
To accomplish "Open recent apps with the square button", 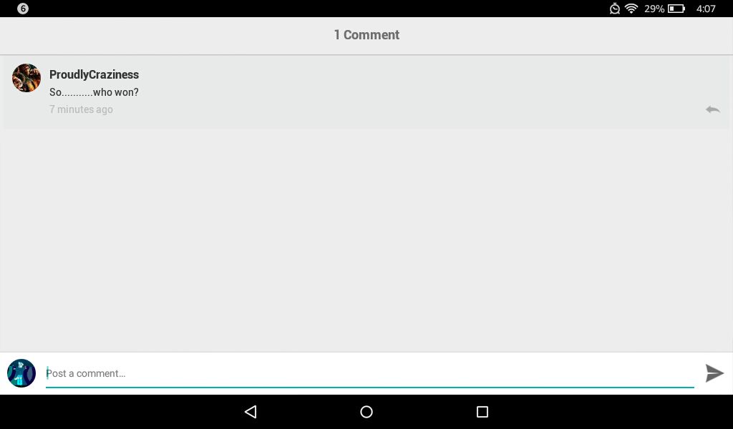I will pyautogui.click(x=482, y=411).
